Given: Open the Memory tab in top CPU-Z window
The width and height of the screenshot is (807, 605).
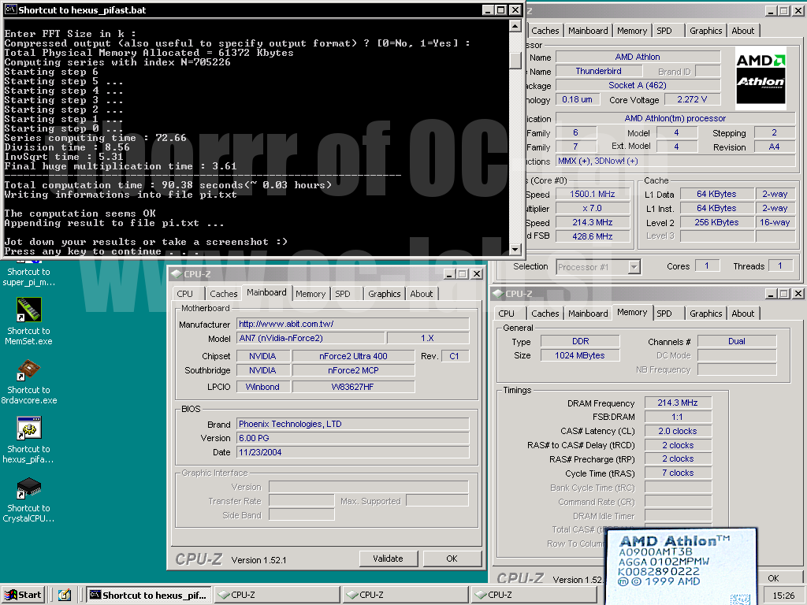Looking at the screenshot, I should (x=632, y=31).
